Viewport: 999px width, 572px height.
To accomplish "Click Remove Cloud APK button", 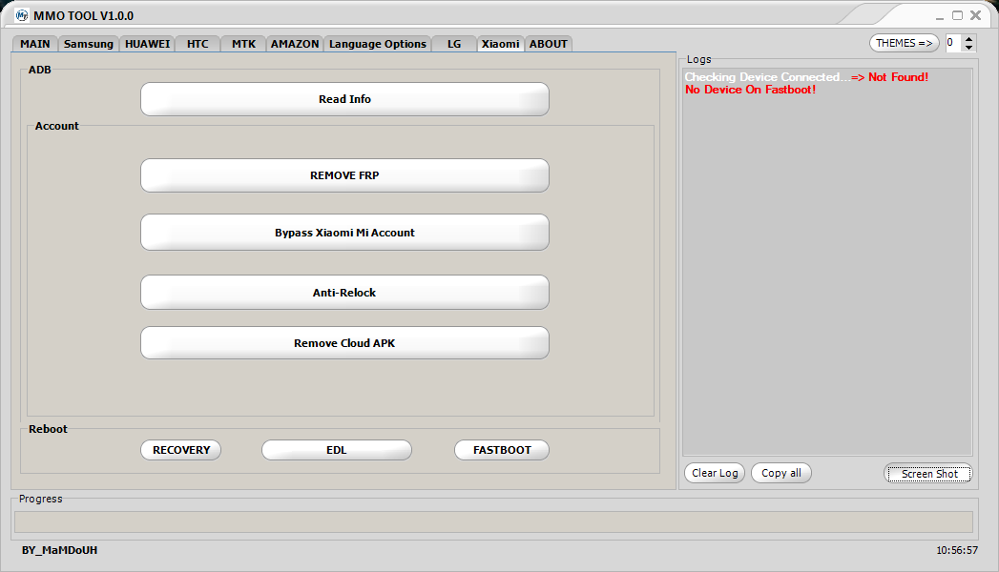I will [344, 343].
